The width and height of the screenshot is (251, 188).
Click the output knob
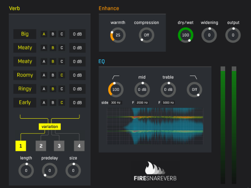pos(233,35)
